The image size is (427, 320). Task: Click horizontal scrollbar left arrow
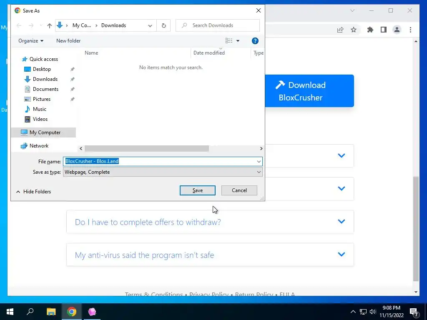point(81,149)
